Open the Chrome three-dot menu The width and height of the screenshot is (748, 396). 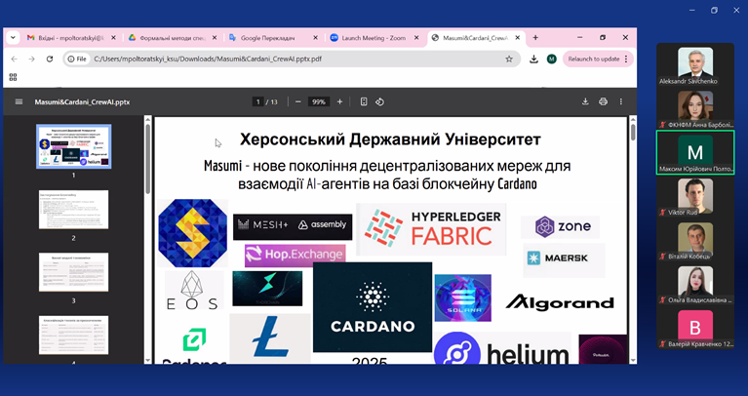coord(626,59)
